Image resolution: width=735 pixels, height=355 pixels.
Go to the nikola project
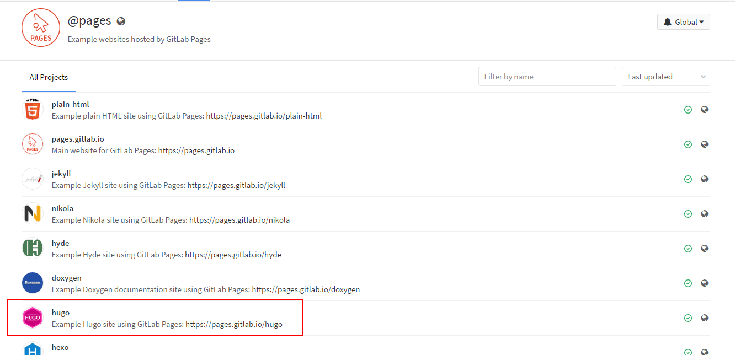[62, 208]
